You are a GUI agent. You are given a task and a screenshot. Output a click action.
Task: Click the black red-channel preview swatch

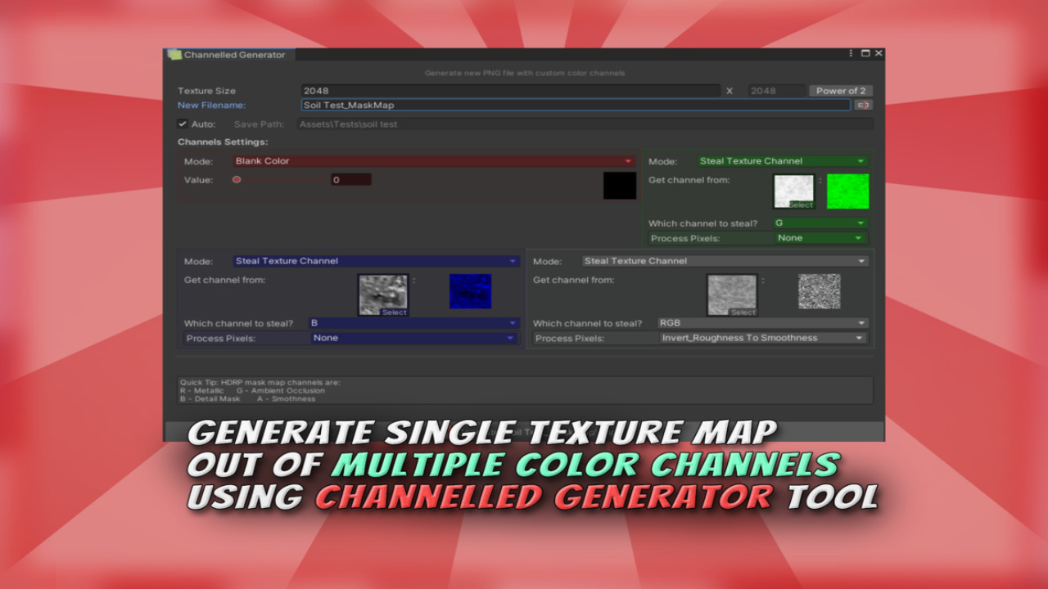620,186
